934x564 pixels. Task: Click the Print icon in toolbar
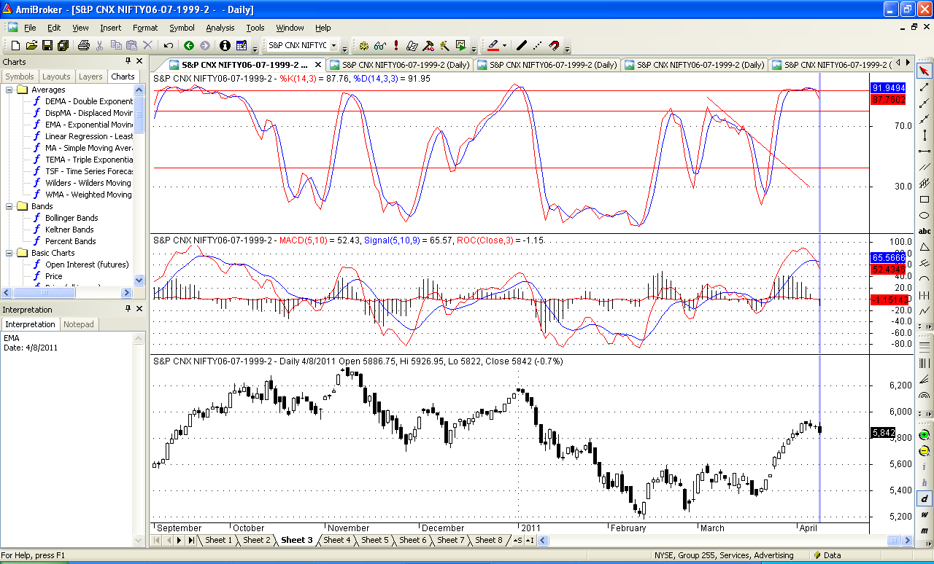83,45
